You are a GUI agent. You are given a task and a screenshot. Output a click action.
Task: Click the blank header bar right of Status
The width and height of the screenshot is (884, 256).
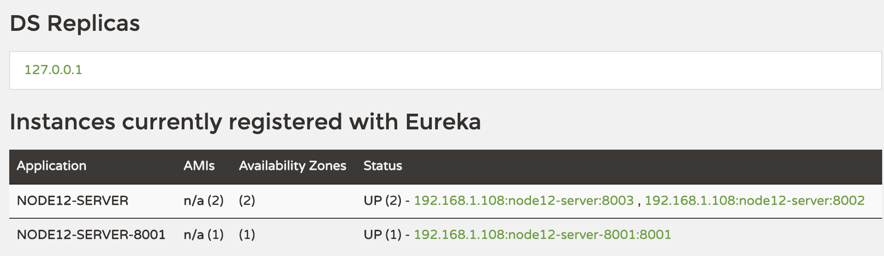646,166
